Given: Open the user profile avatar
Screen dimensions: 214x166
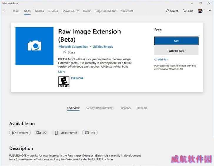Looking at the screenshot, I should pos(200,11).
